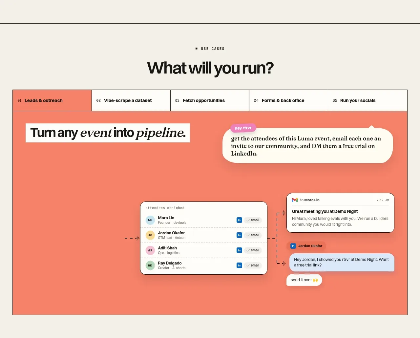Open LinkedIn icon in Aditi Shah row
Viewport: 420px width, 338px height.
click(239, 250)
